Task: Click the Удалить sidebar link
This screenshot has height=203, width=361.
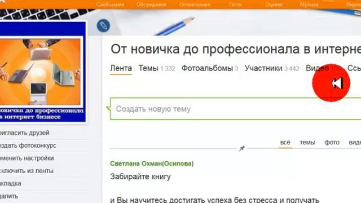Action: click(9, 196)
